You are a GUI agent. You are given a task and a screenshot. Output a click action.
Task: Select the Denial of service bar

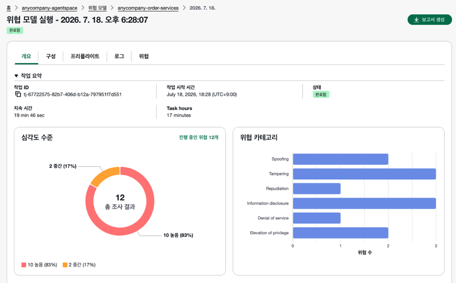click(317, 218)
